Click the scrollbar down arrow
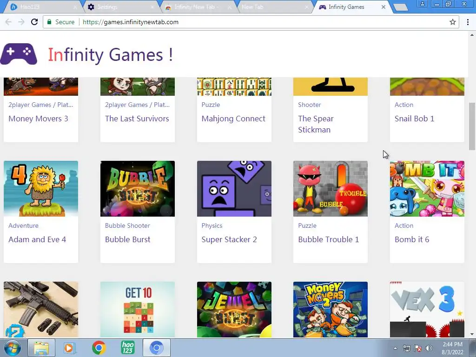476x357 pixels. click(472, 334)
